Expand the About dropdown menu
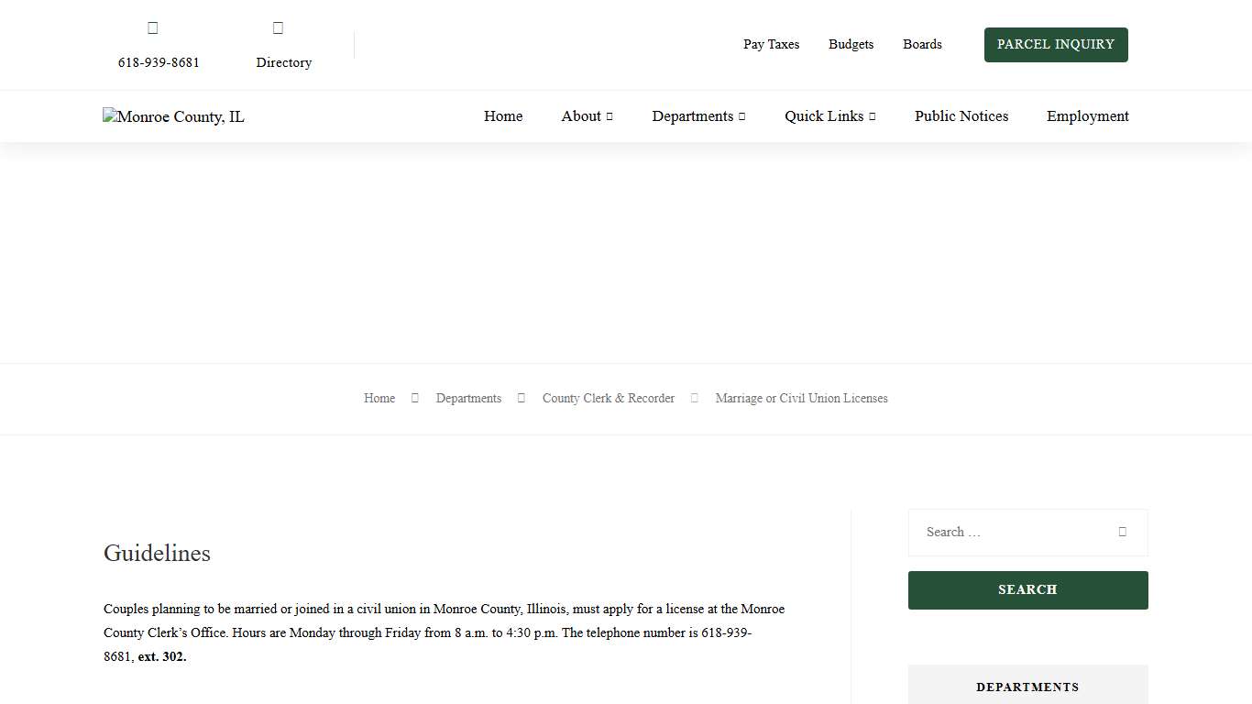The image size is (1252, 704). pos(587,116)
